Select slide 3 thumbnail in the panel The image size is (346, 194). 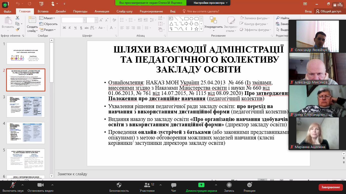tap(26, 106)
